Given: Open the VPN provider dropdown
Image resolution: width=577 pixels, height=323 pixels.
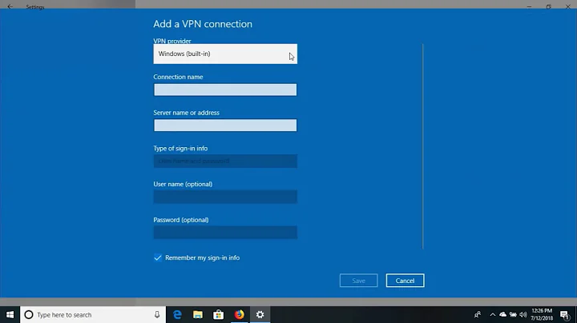Looking at the screenshot, I should [x=225, y=54].
